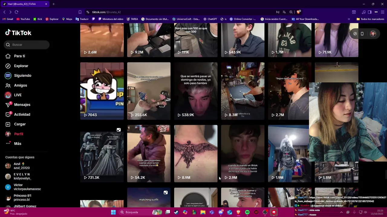Screen dimensions: 387x217
Task: Open the video with 111K views
Action: 196,40
